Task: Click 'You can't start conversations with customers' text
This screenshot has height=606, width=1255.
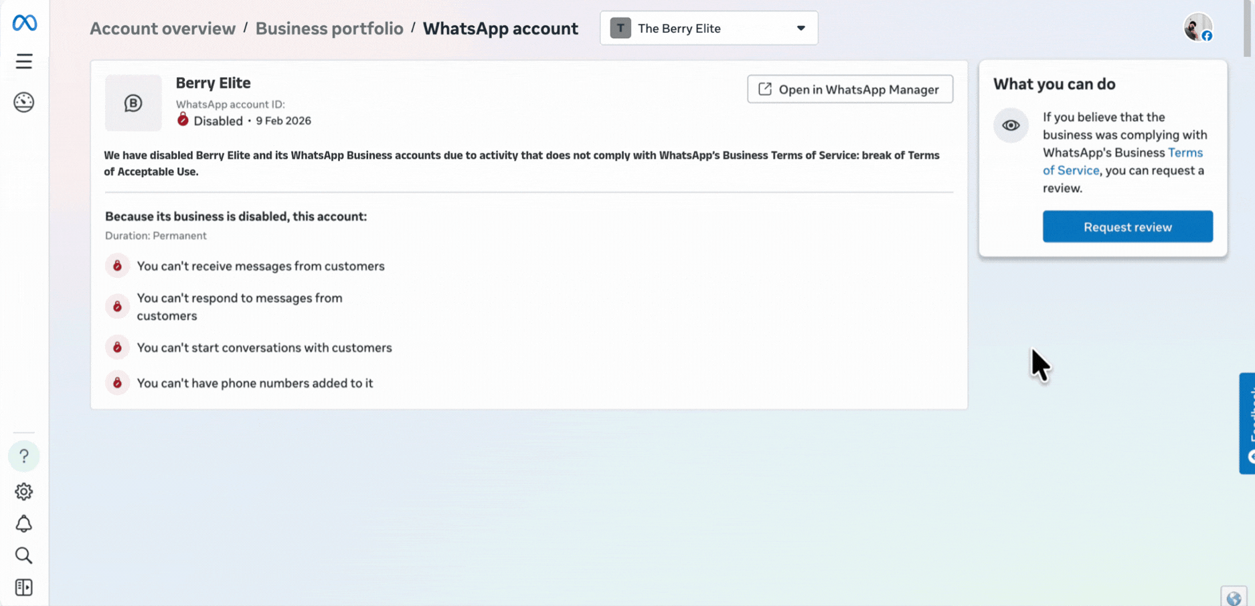Action: [264, 348]
